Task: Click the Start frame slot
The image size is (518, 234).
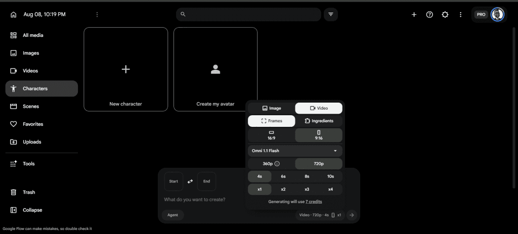Action: (x=174, y=181)
